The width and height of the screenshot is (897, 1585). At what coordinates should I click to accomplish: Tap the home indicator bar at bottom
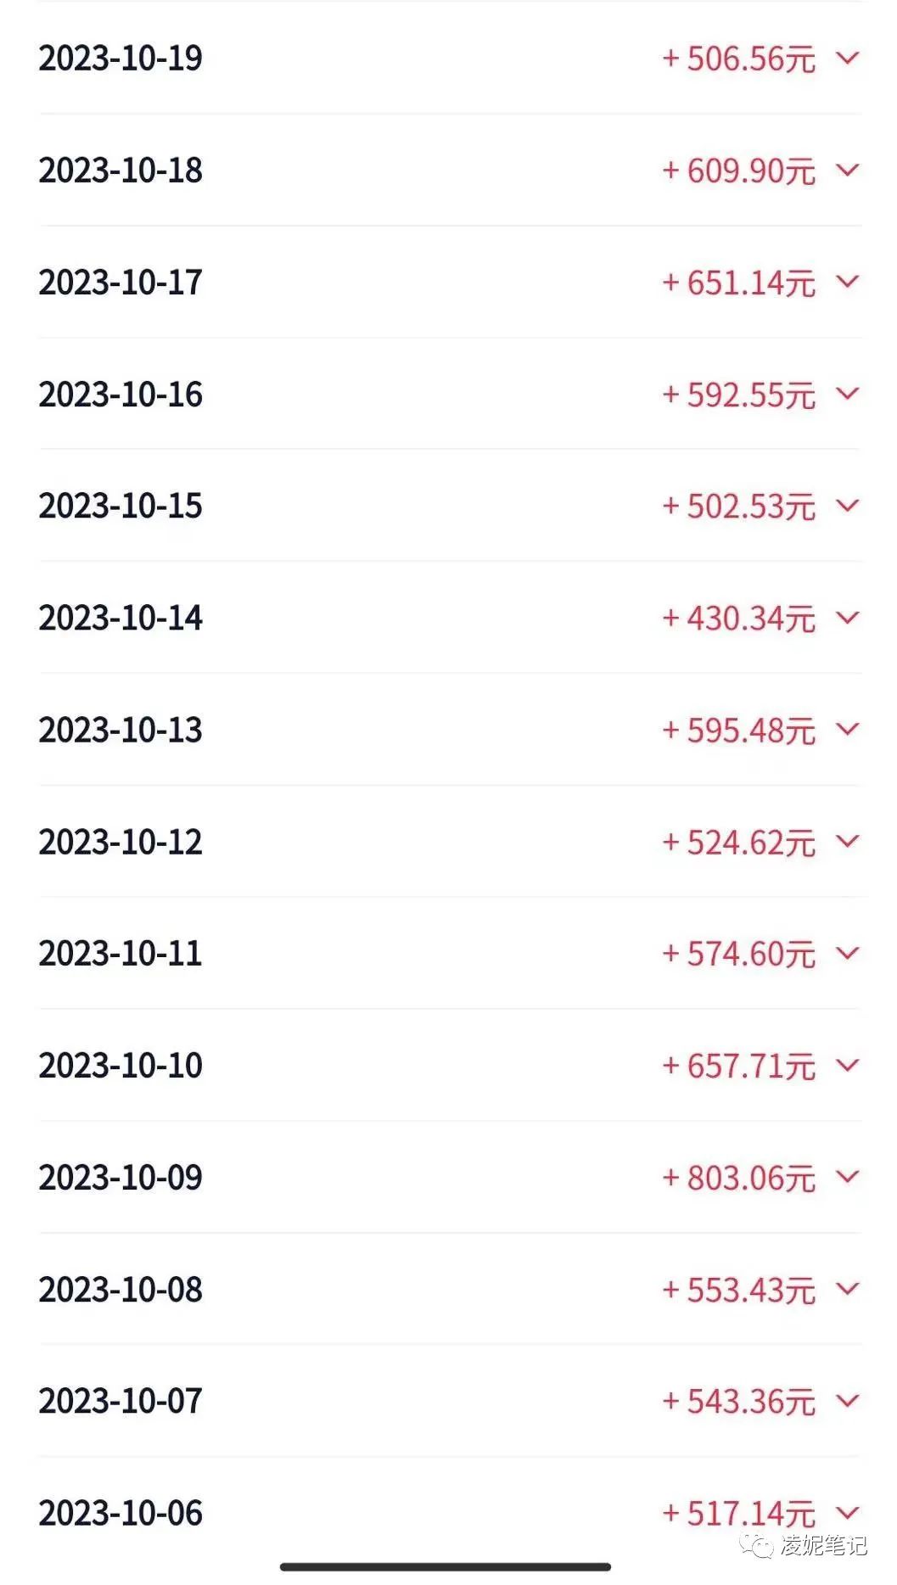(x=446, y=1567)
